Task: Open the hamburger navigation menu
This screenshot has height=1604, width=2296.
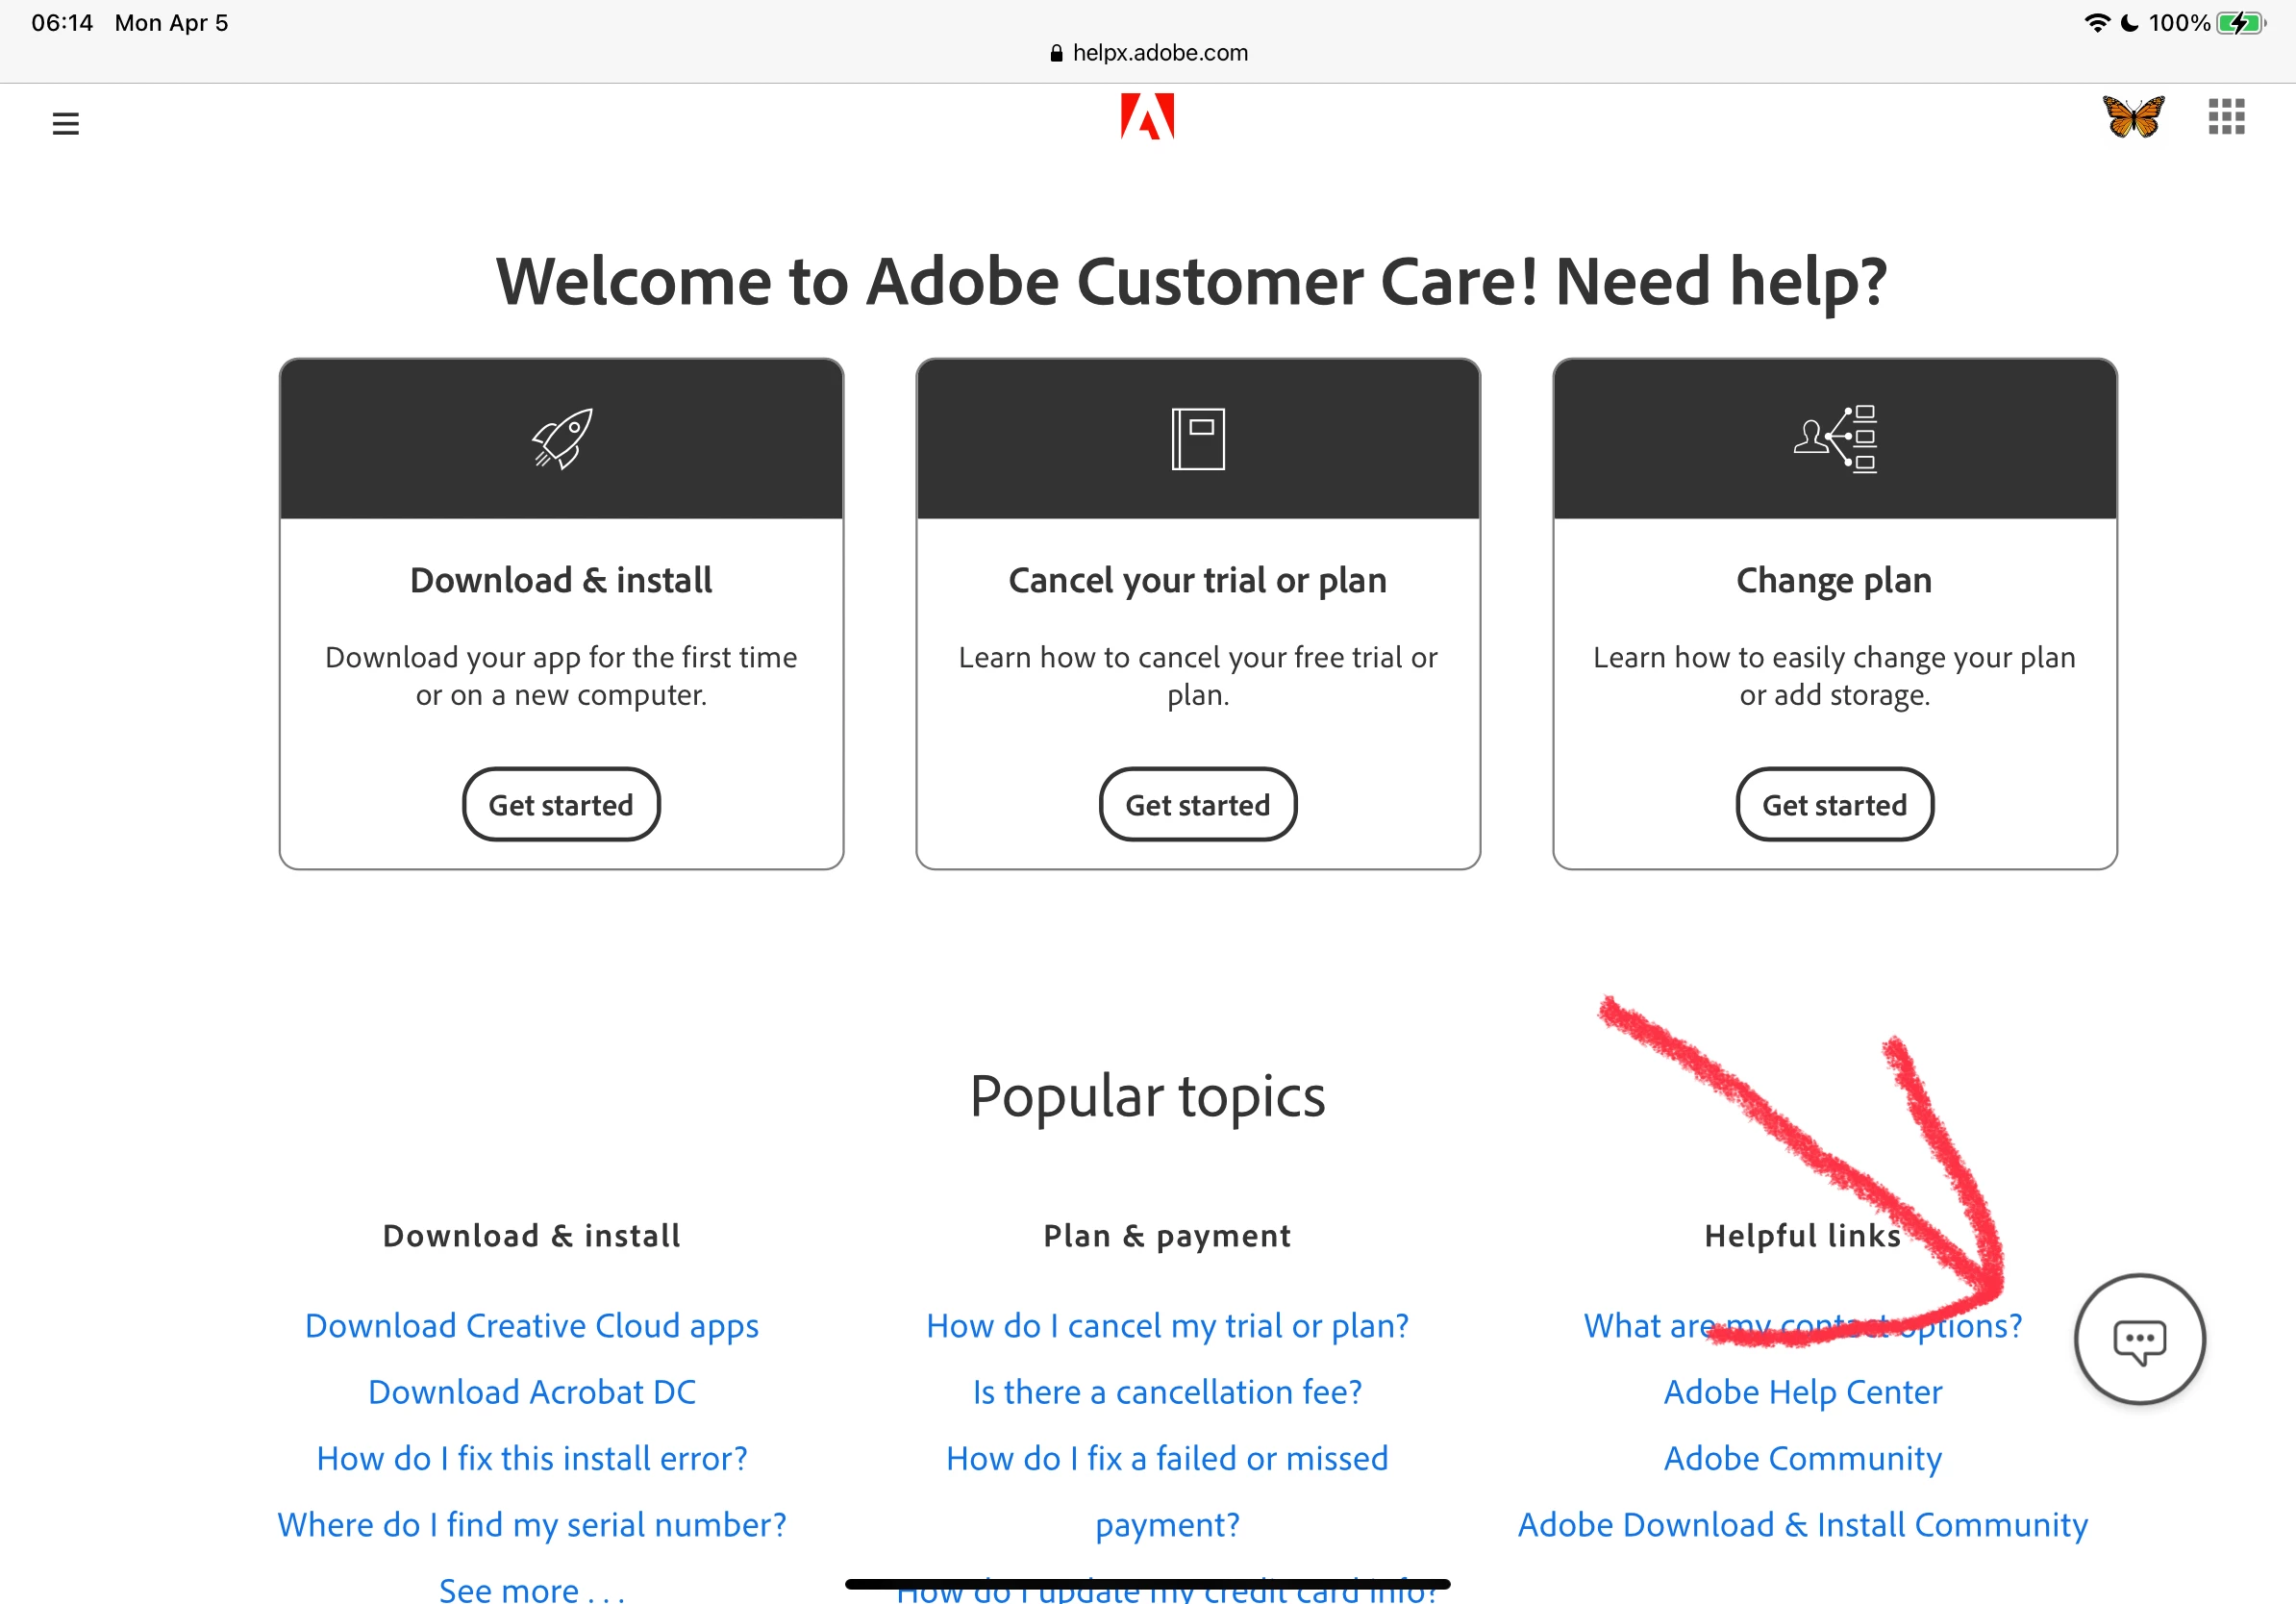Action: click(x=65, y=123)
